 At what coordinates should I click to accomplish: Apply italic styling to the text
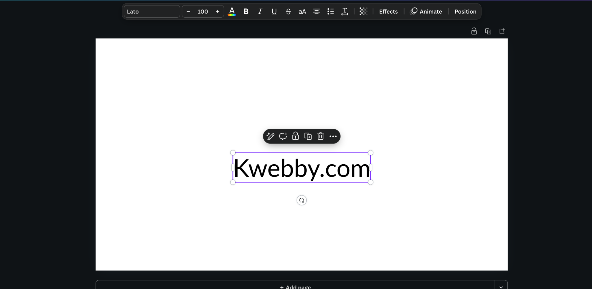(x=259, y=12)
